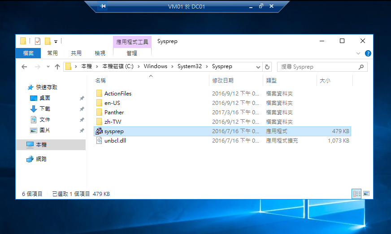
Task: Click the folder system icon in title bar
Action: [23, 41]
